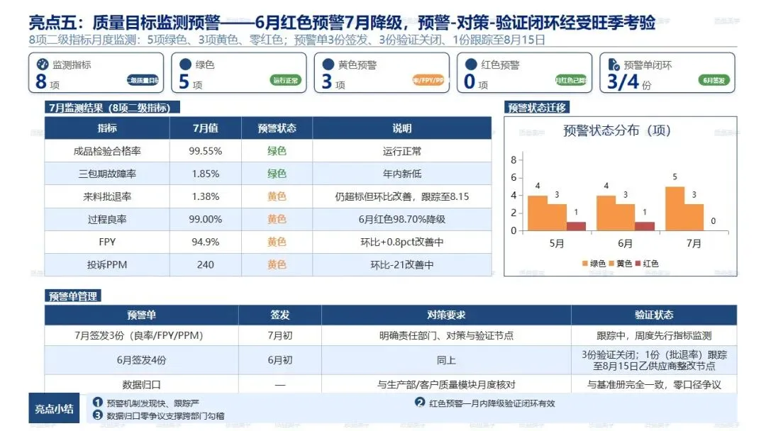766x431 pixels.
Task: Click the 红色 legend swatch in chart
Action: click(x=638, y=264)
